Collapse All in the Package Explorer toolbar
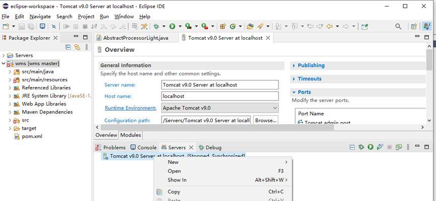Screen dimensions: 436x201 pos(68,47)
